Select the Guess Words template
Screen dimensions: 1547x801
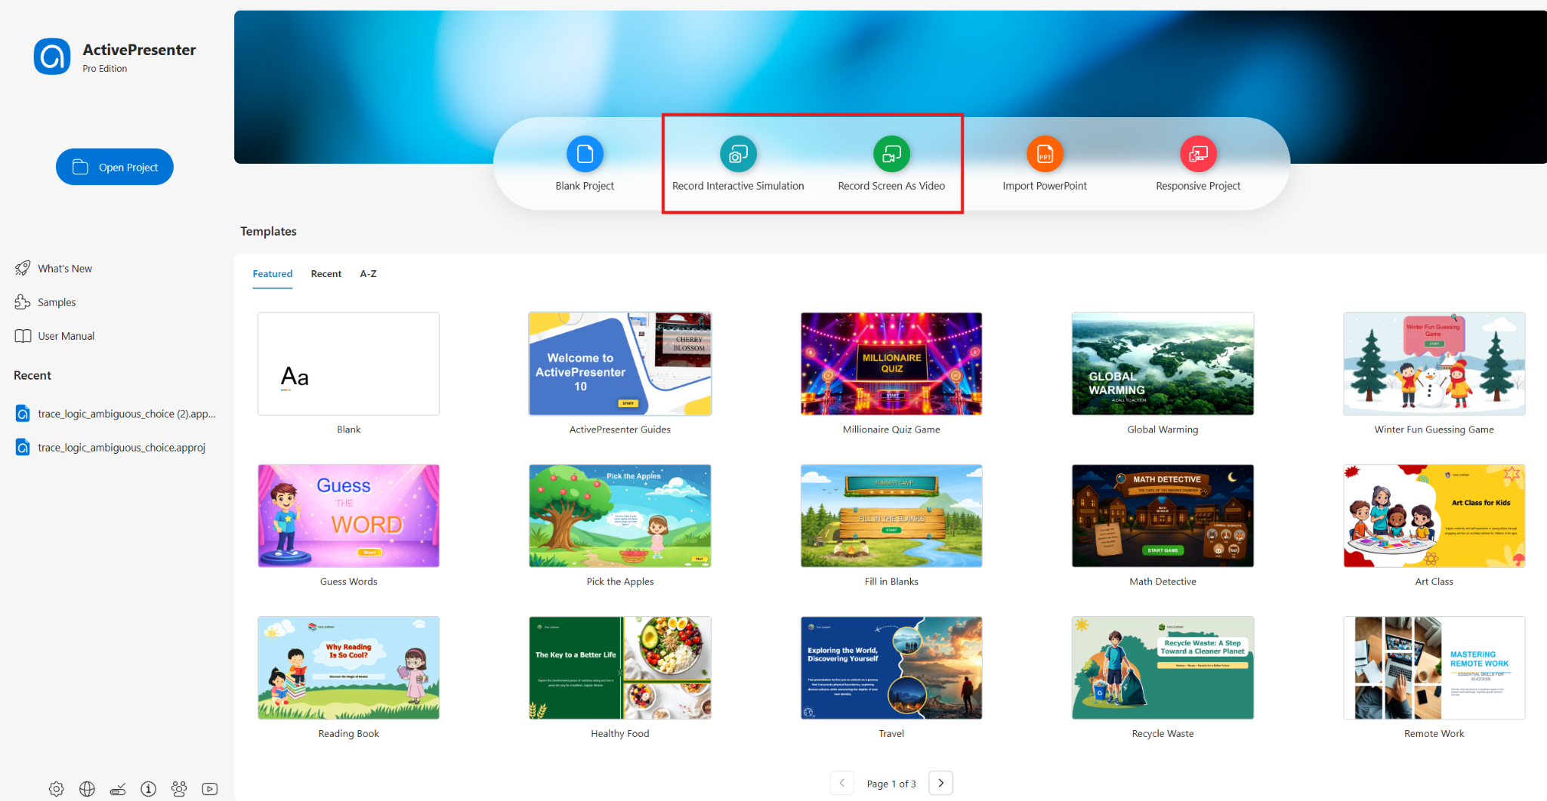point(348,516)
